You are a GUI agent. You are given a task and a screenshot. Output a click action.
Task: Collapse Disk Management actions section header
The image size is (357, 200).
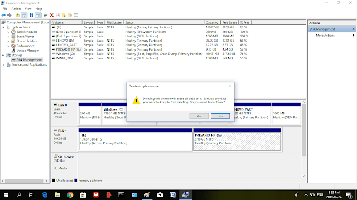tap(353, 29)
